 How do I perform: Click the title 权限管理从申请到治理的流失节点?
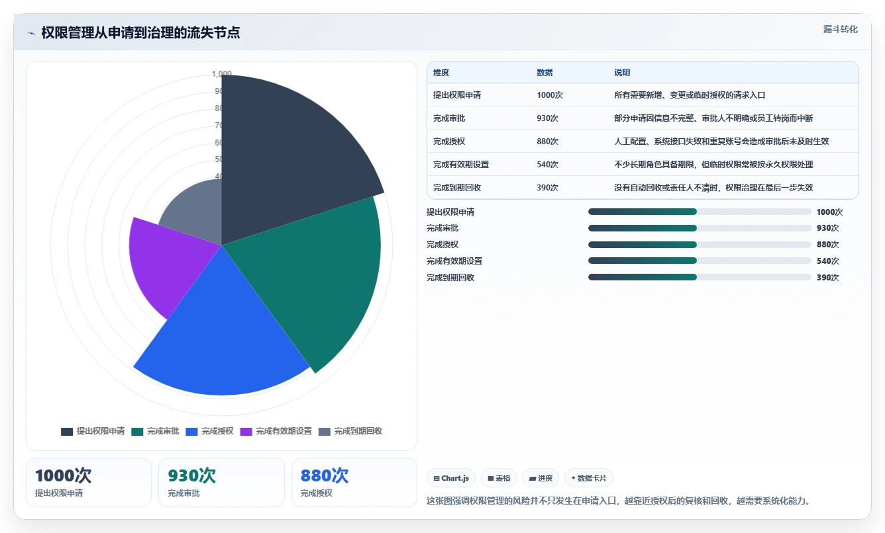[140, 33]
